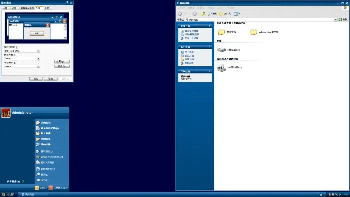Open the Views dropdown in Explorer toolbar
This screenshot has height=197, width=350.
tap(237, 14)
